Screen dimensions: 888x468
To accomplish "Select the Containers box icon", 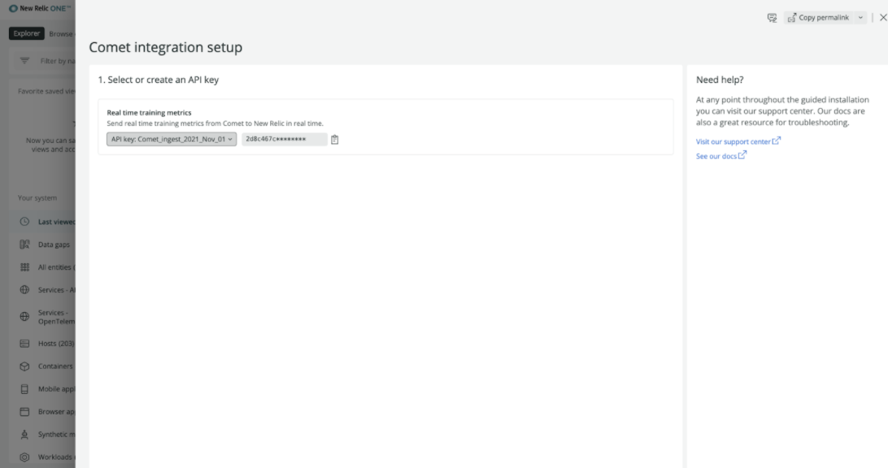I will pyautogui.click(x=24, y=366).
